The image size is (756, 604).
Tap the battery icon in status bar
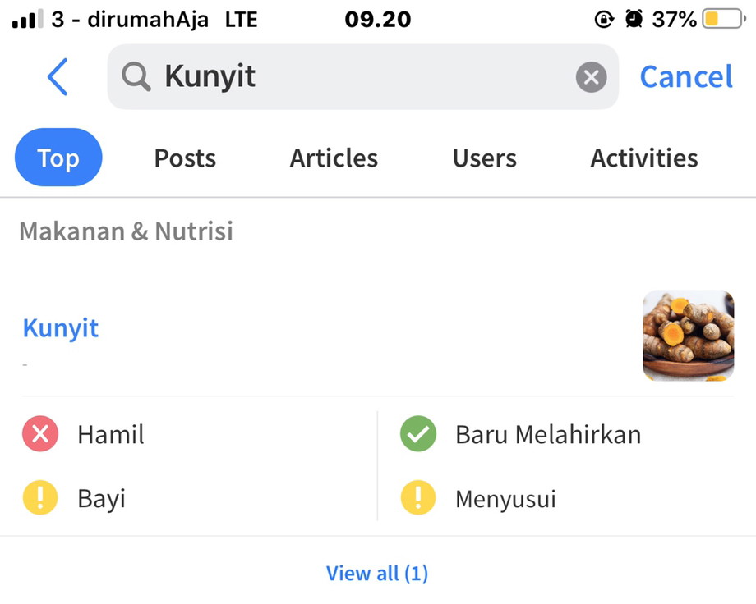[x=721, y=19]
